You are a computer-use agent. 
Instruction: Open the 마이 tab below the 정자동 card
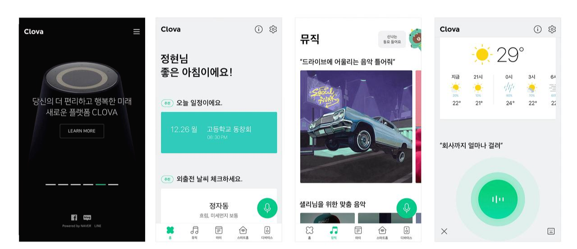pyautogui.click(x=219, y=232)
